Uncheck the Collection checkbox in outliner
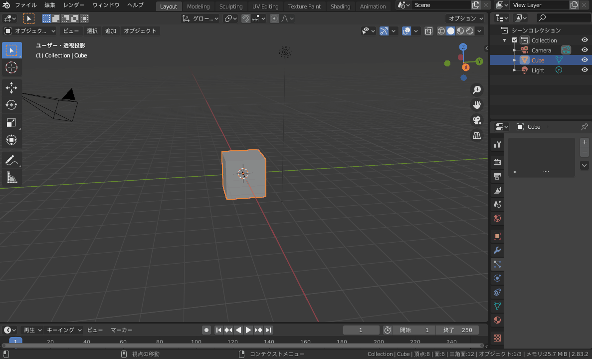The width and height of the screenshot is (592, 359). pyautogui.click(x=515, y=40)
